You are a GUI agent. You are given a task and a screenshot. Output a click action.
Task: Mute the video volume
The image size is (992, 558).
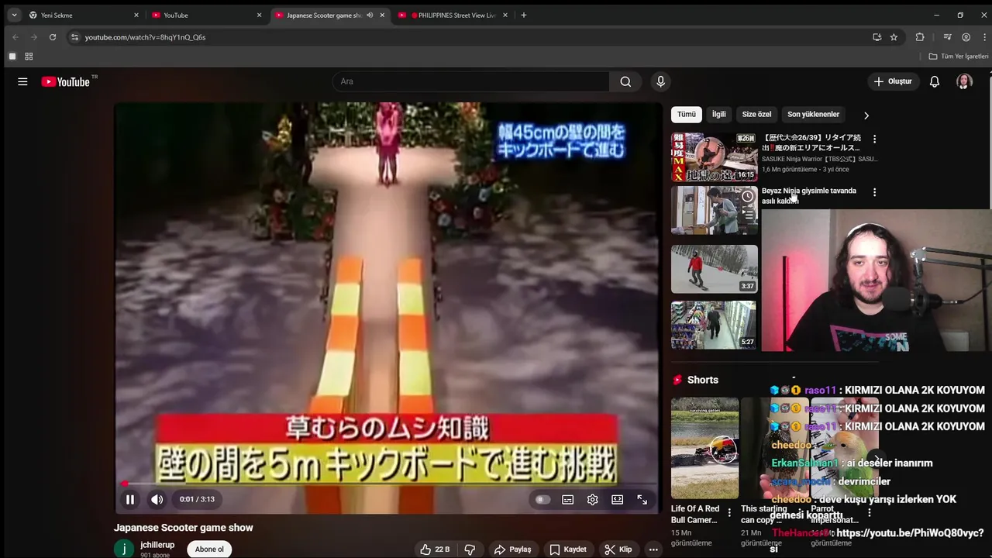point(157,500)
